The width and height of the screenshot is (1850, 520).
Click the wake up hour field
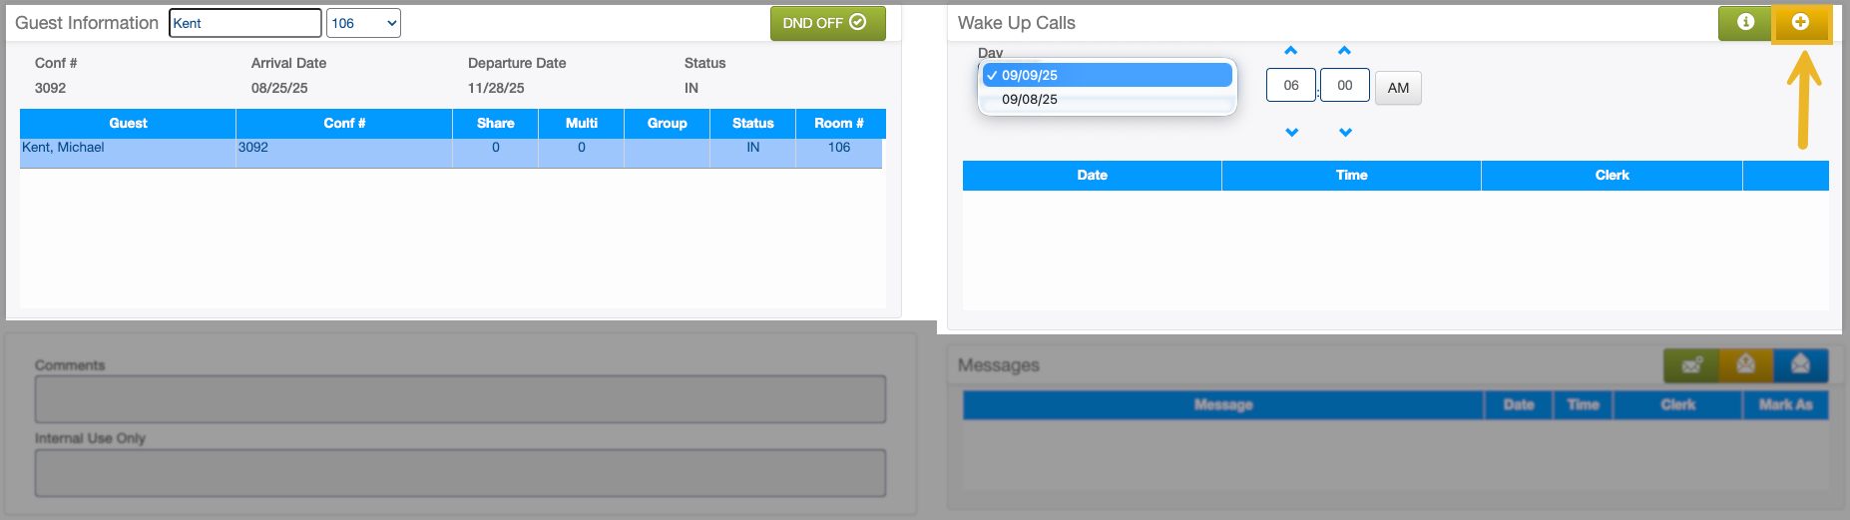pyautogui.click(x=1291, y=86)
